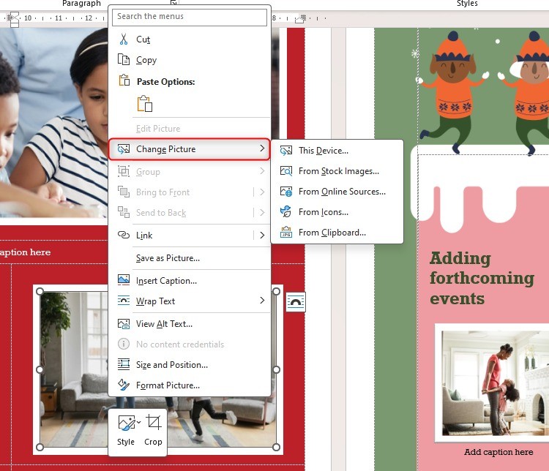Open Format Picture... pane
The height and width of the screenshot is (471, 549).
pos(190,385)
